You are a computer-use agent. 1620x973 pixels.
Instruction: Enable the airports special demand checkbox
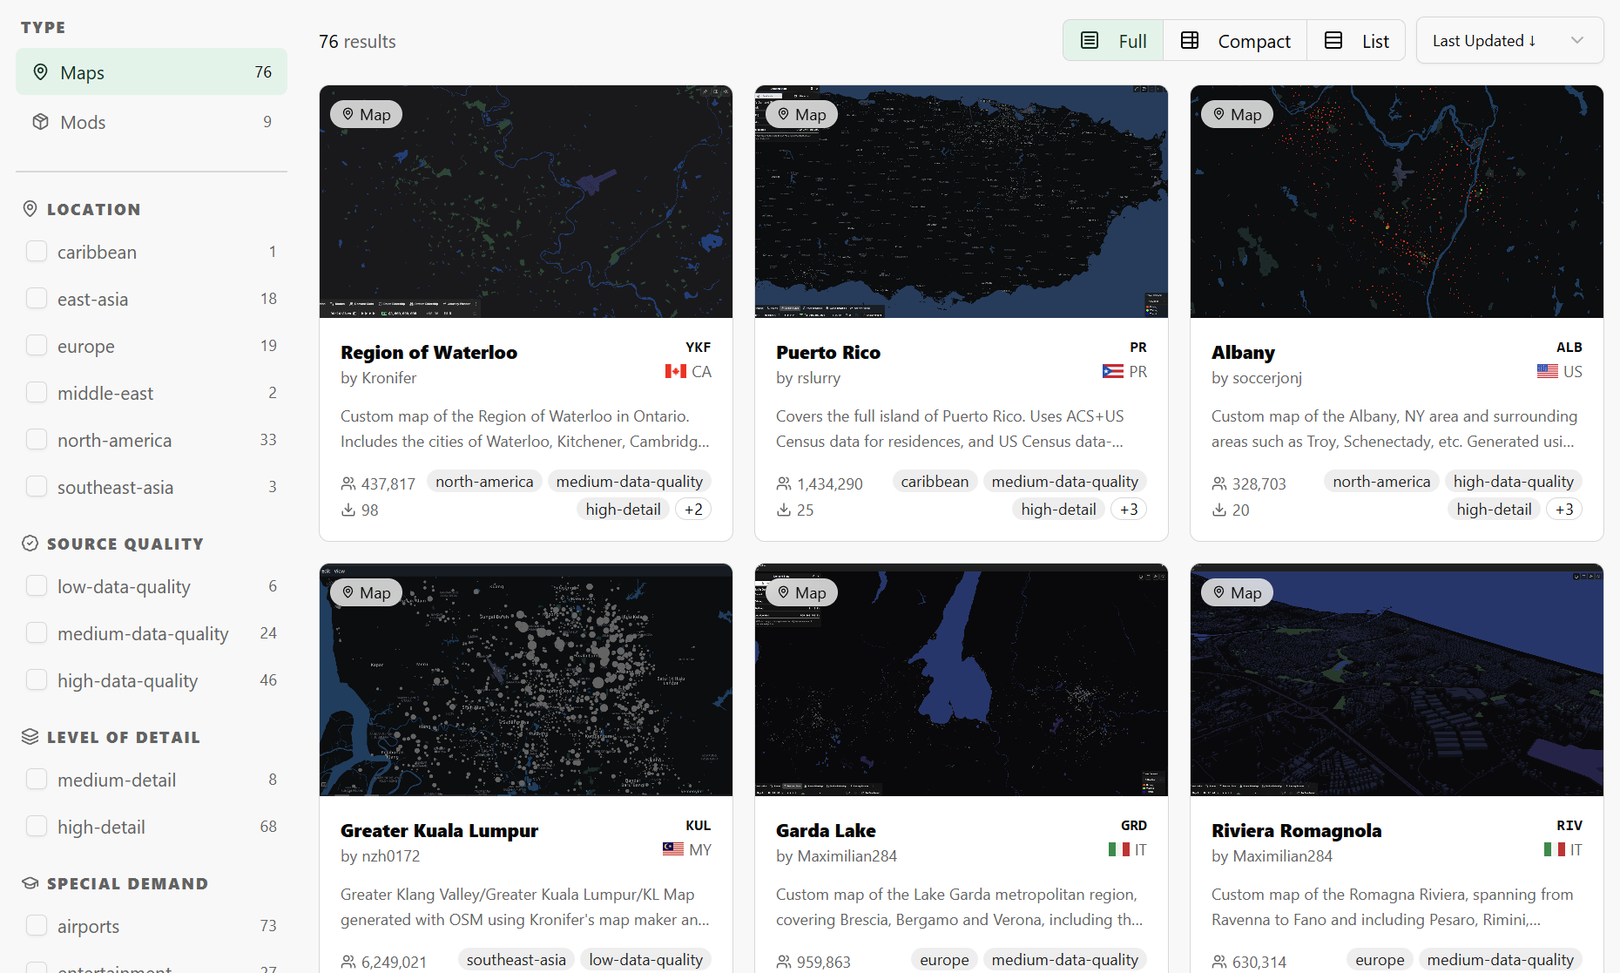pos(37,925)
